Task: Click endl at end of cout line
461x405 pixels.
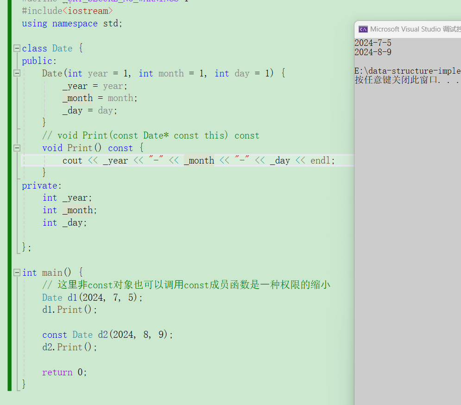Action: pyautogui.click(x=321, y=161)
